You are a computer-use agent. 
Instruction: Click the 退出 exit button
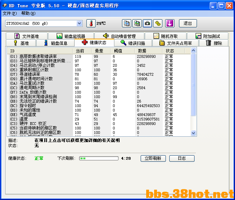[188, 23]
